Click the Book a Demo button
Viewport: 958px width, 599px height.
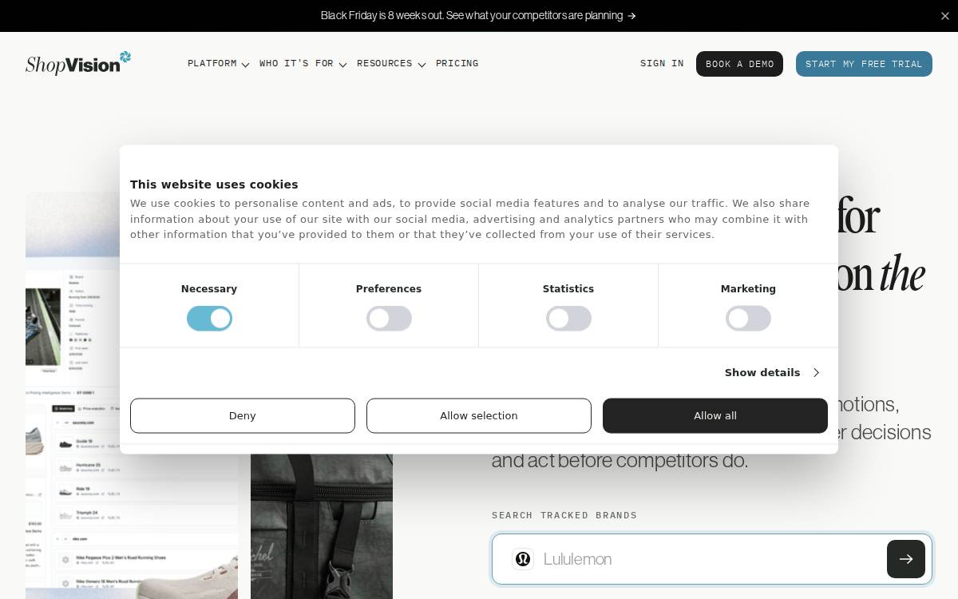tap(739, 64)
